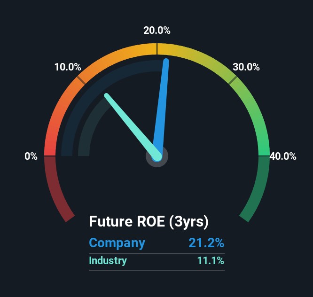Select the 10.0% scale label
The image size is (313, 297).
(x=68, y=67)
